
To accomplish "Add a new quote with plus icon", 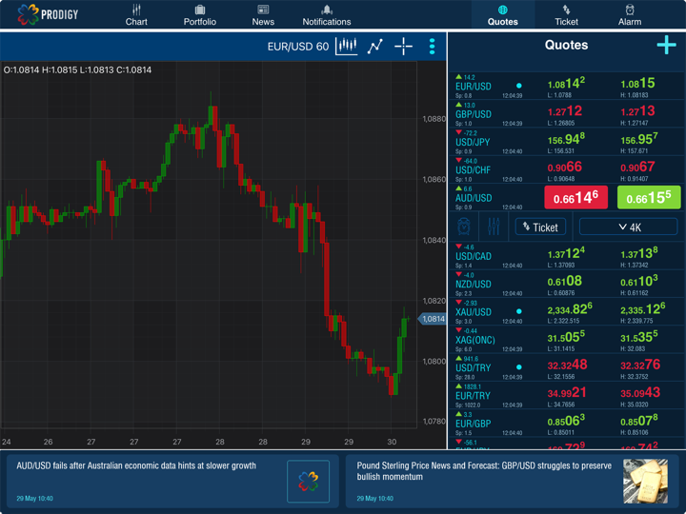I will pos(665,45).
